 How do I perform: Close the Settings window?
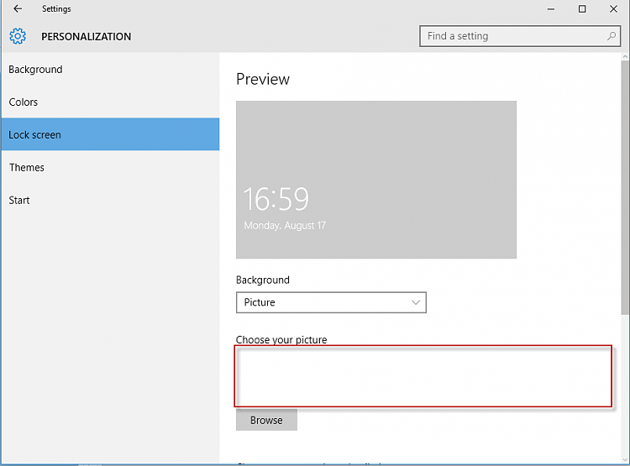click(613, 9)
